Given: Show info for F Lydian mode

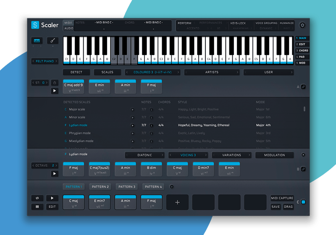Looking at the screenshot, I should click(x=151, y=125).
